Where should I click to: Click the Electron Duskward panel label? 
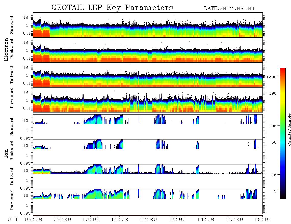pos(12,49)
